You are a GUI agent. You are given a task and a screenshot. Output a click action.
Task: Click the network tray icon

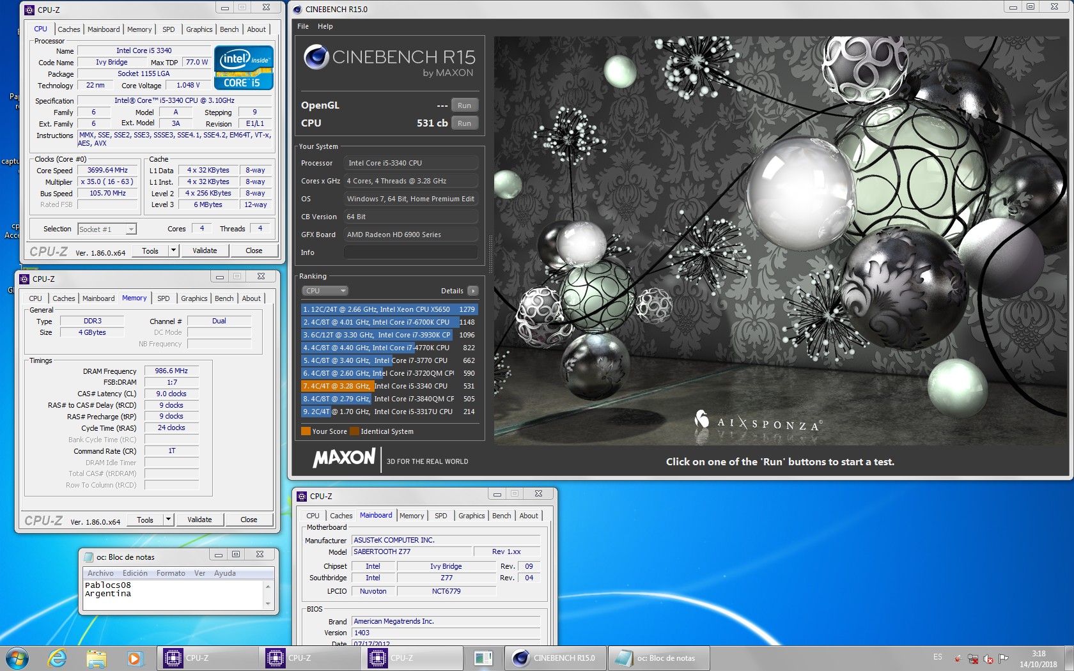(973, 658)
